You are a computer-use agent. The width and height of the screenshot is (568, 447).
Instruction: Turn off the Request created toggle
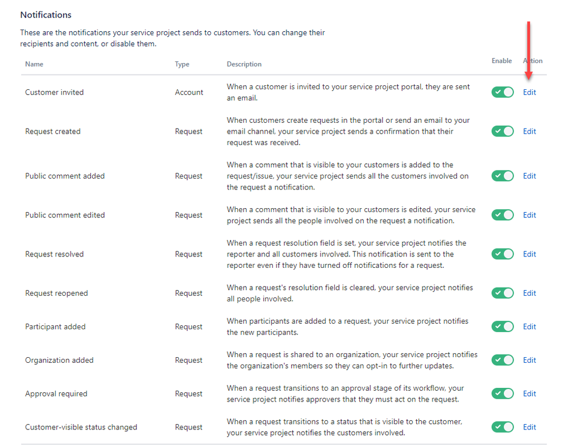502,131
